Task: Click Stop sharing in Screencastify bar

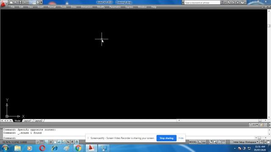Action: point(166,138)
